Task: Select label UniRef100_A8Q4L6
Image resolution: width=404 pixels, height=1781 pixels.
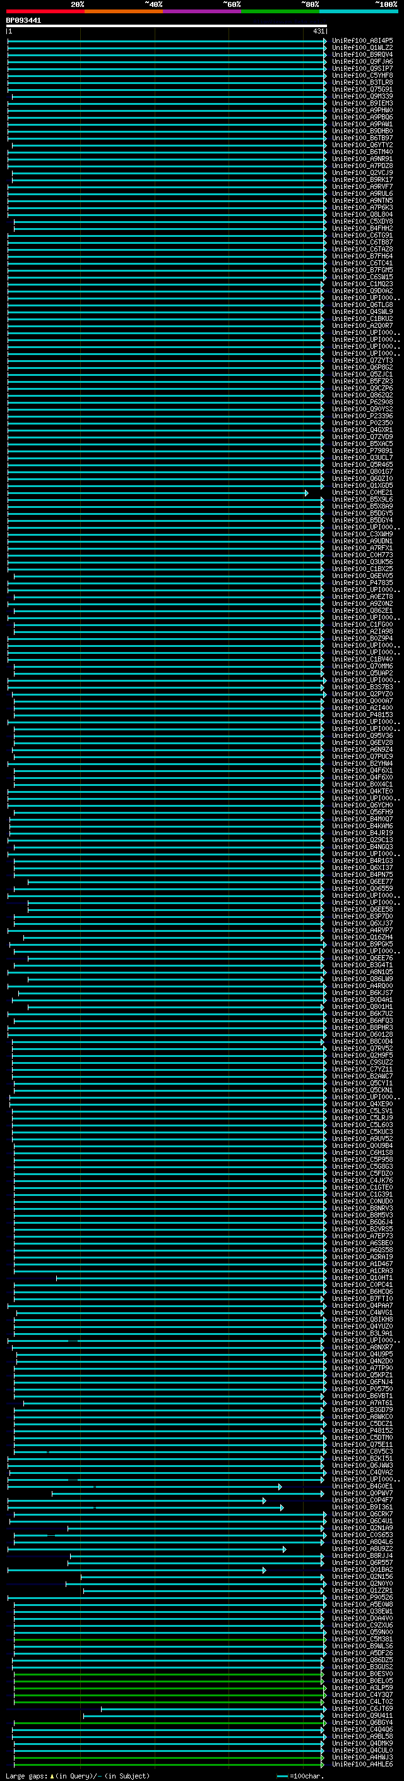Action: tap(362, 1542)
